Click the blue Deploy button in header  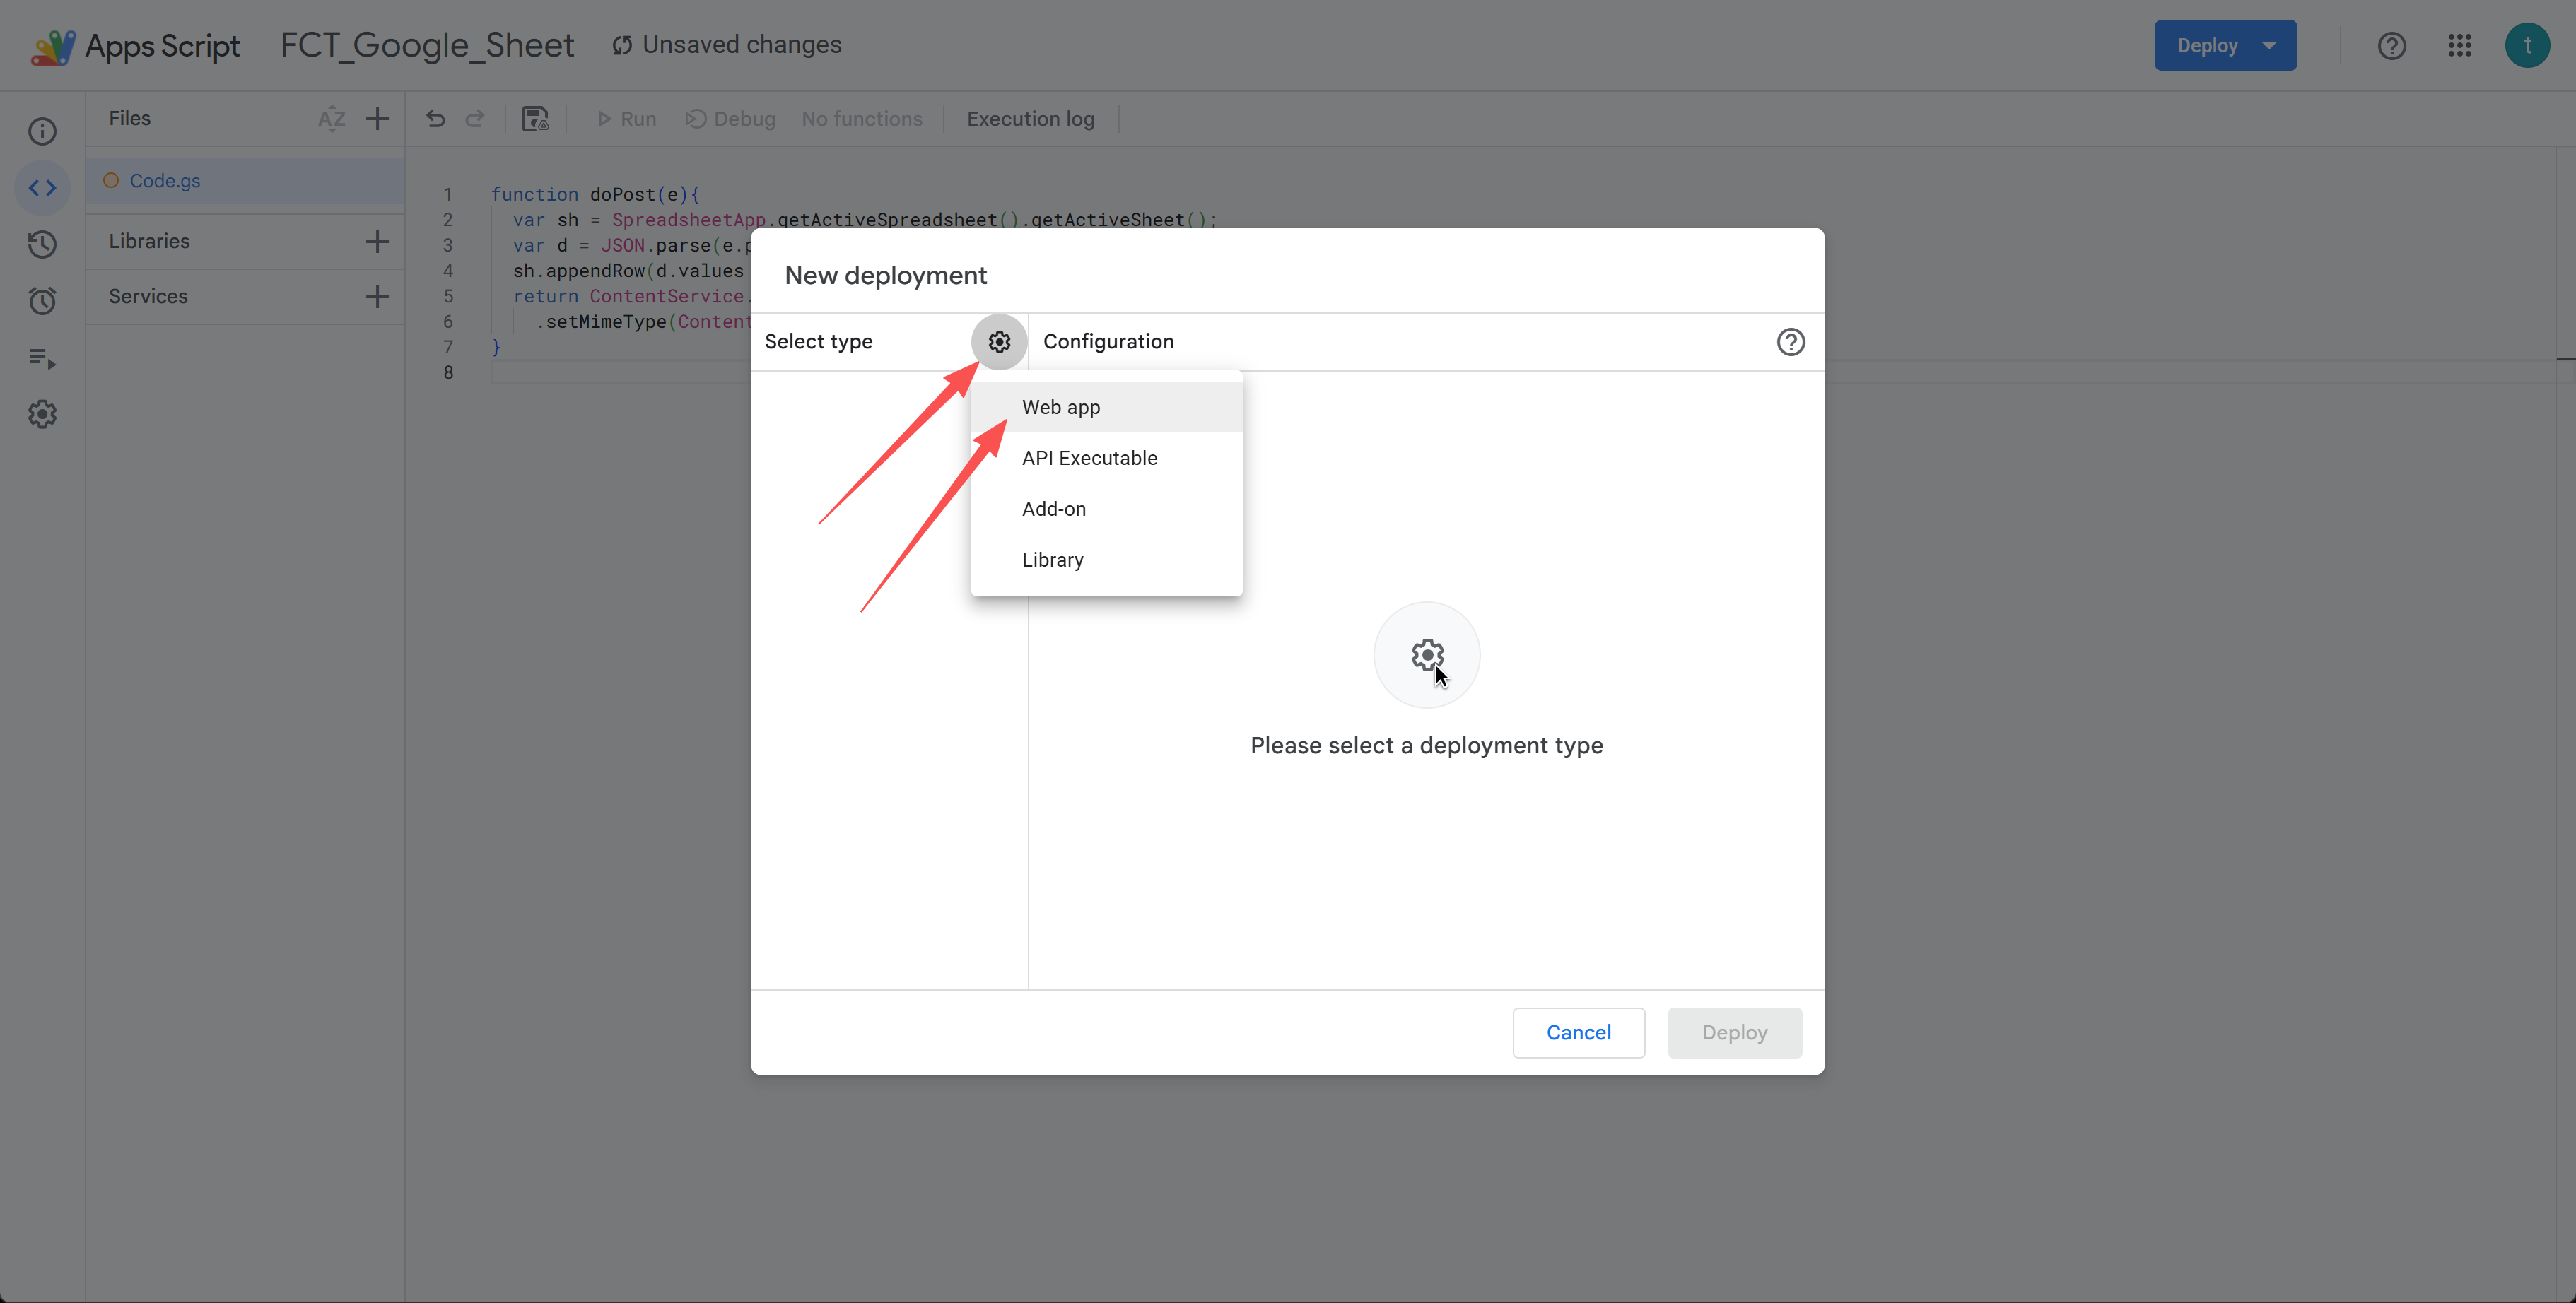pos(2225,46)
